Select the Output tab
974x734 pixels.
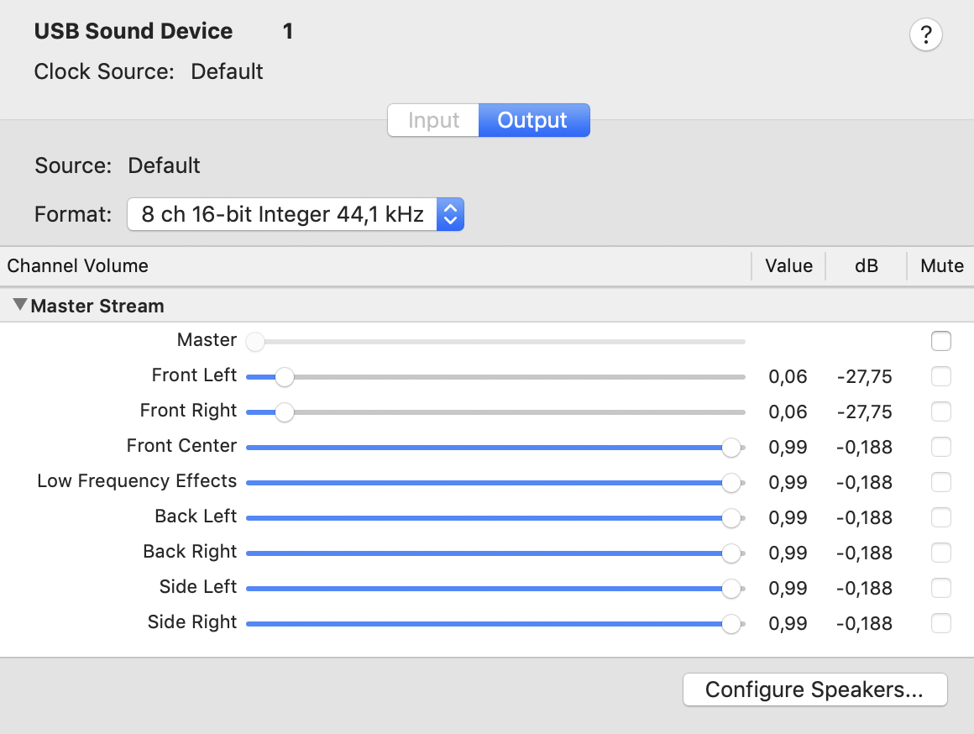click(533, 120)
